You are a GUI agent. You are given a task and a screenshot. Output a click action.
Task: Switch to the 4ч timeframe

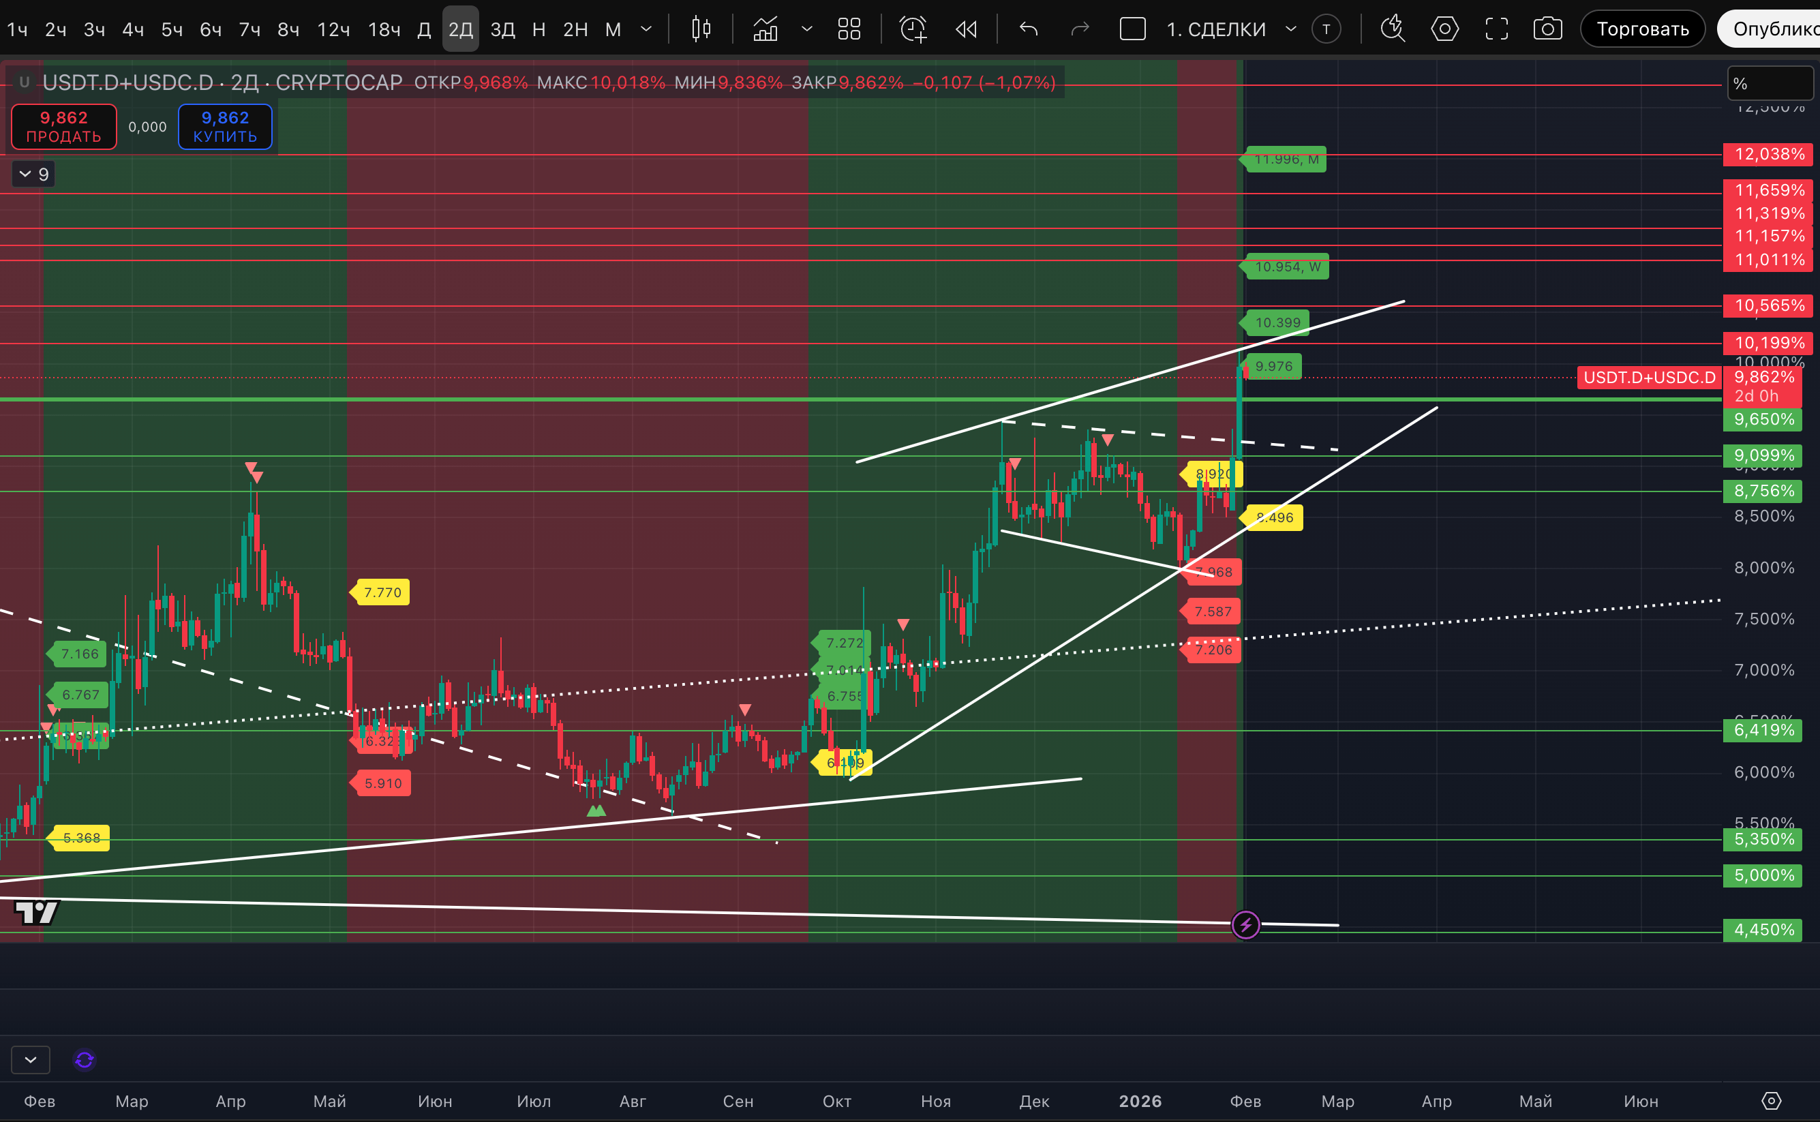133,29
